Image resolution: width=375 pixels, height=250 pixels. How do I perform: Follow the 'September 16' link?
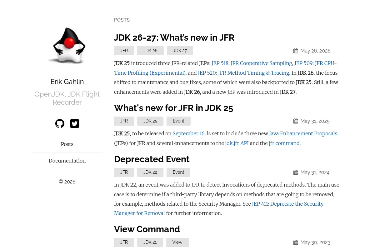(x=188, y=133)
